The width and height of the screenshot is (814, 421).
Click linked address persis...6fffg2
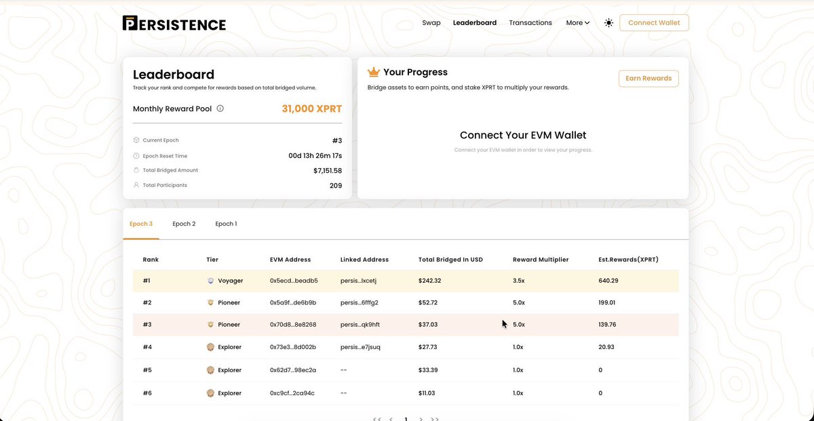click(x=360, y=303)
